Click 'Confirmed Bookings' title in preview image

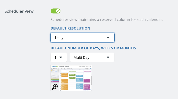pos(64,66)
